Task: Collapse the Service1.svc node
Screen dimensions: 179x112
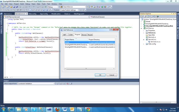Action: (x=144, y=40)
